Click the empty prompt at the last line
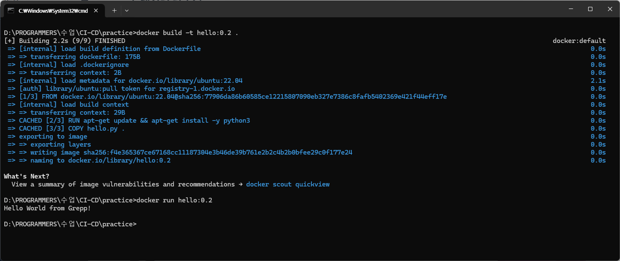This screenshot has width=620, height=261. (x=70, y=224)
